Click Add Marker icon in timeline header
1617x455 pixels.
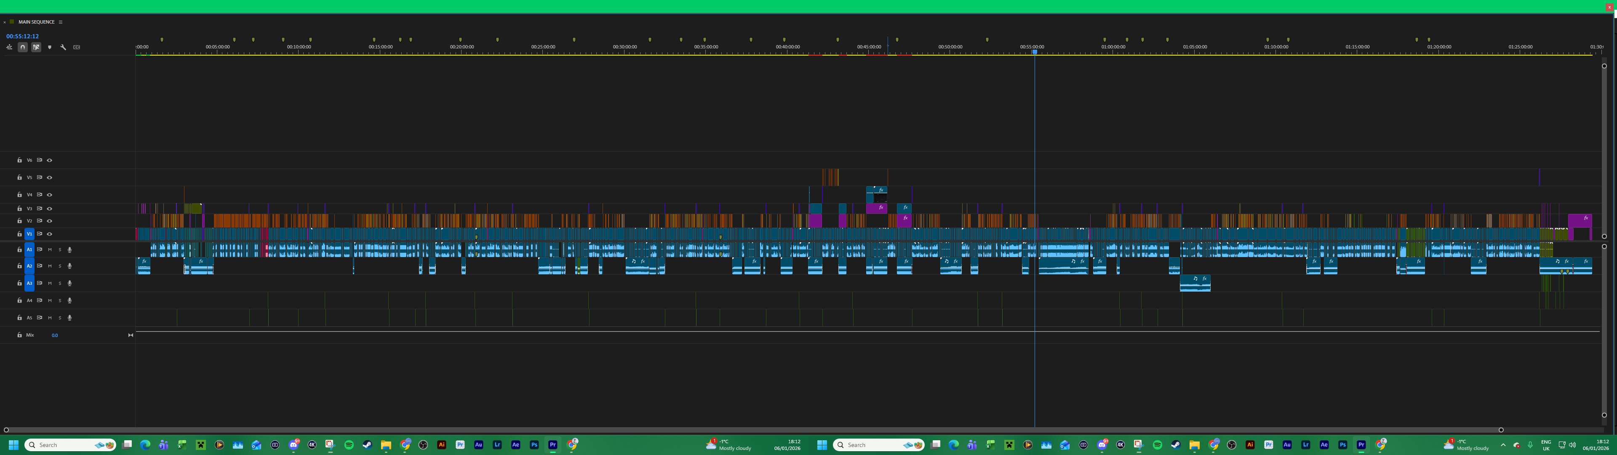[x=50, y=47]
